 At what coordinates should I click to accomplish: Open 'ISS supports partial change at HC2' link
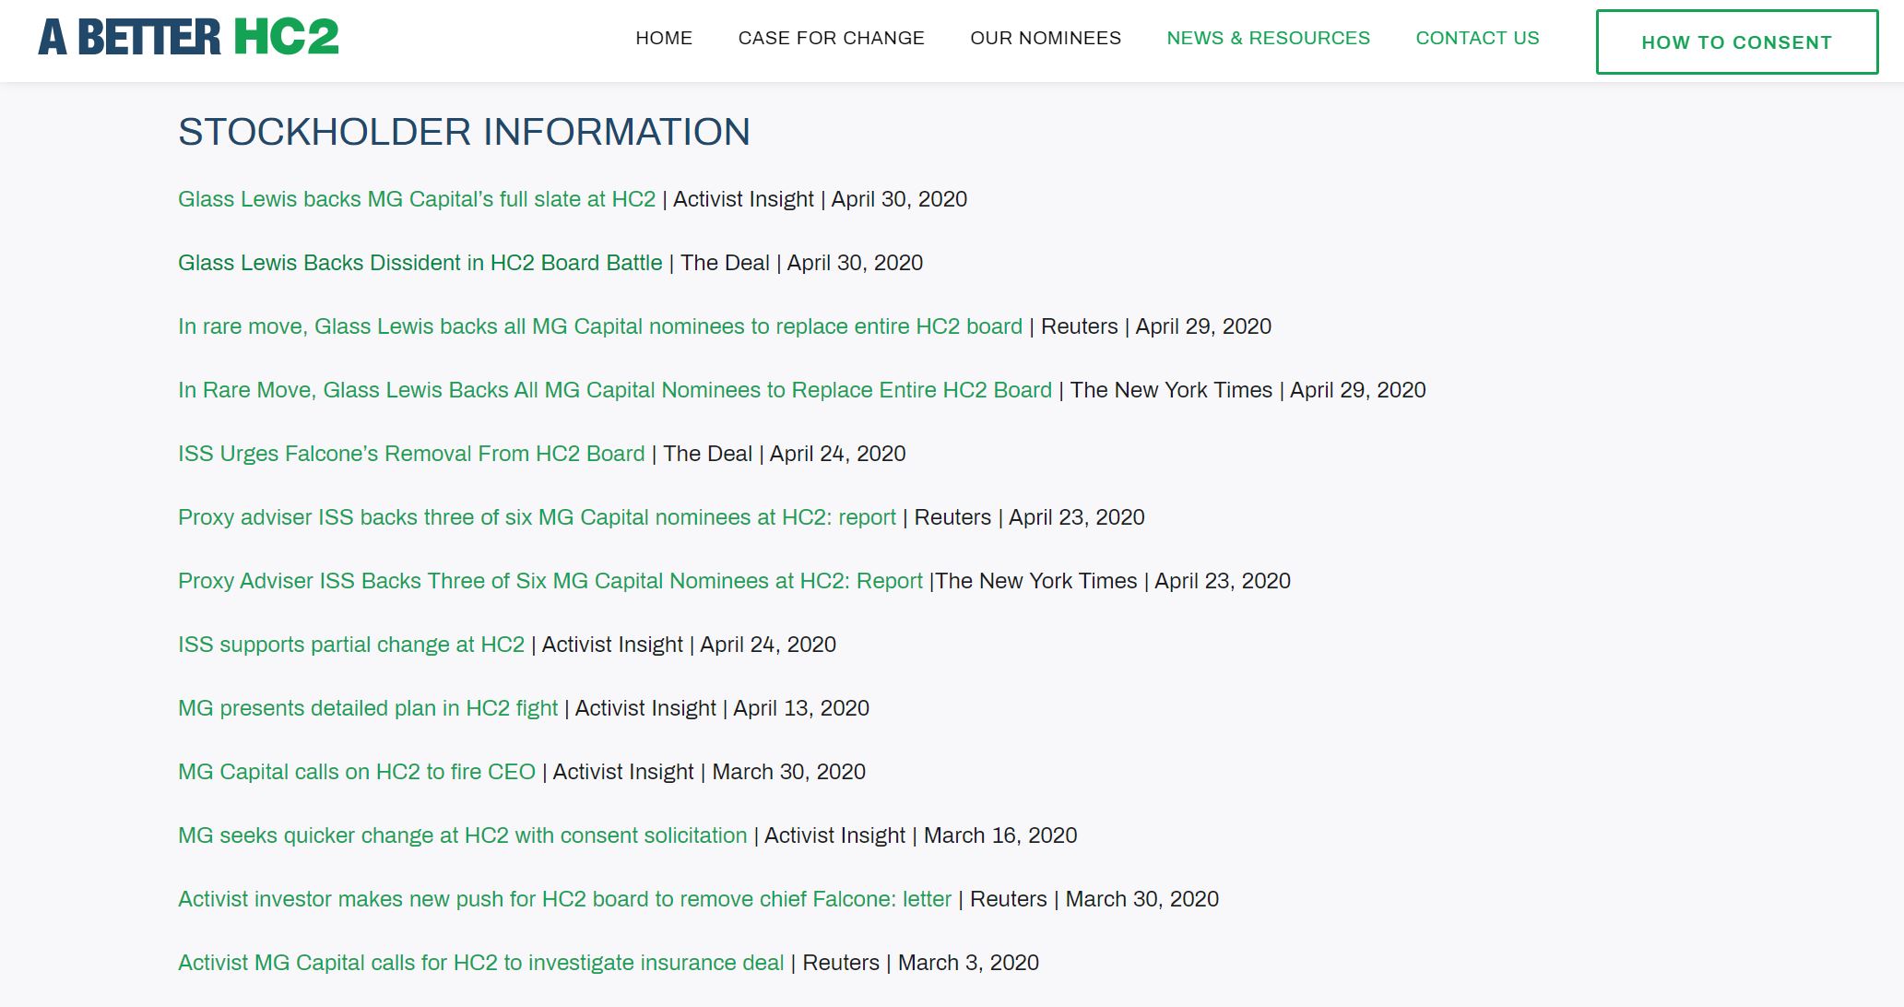[350, 645]
